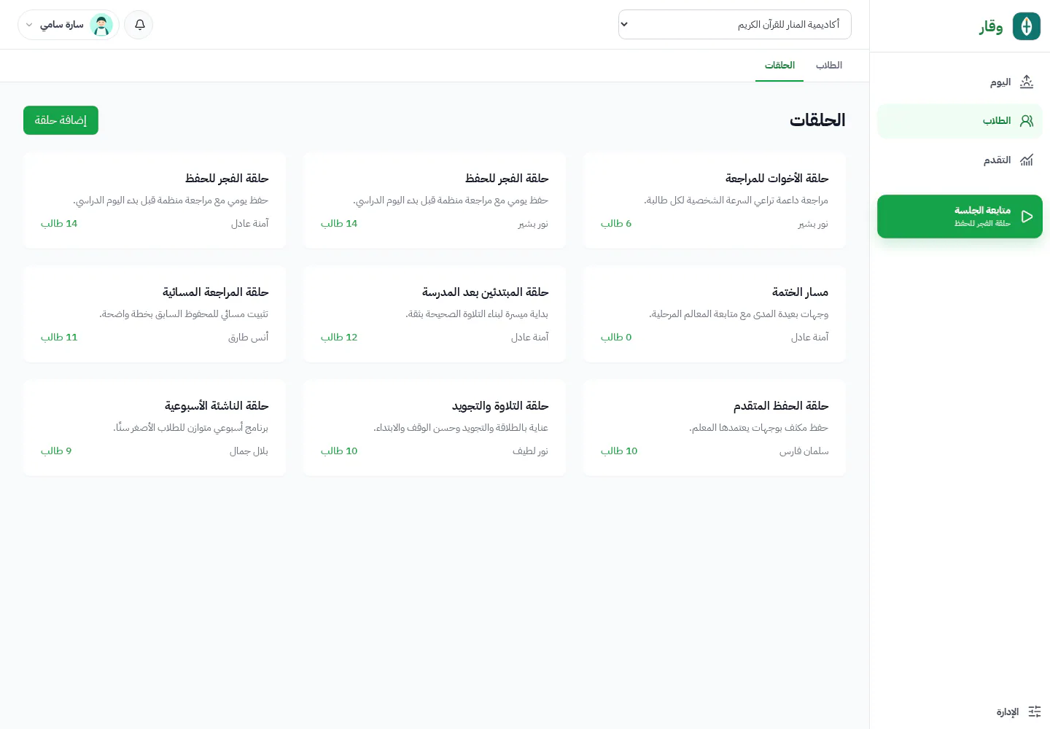Click the 0 طالب count
The image size is (1050, 729).
click(616, 338)
